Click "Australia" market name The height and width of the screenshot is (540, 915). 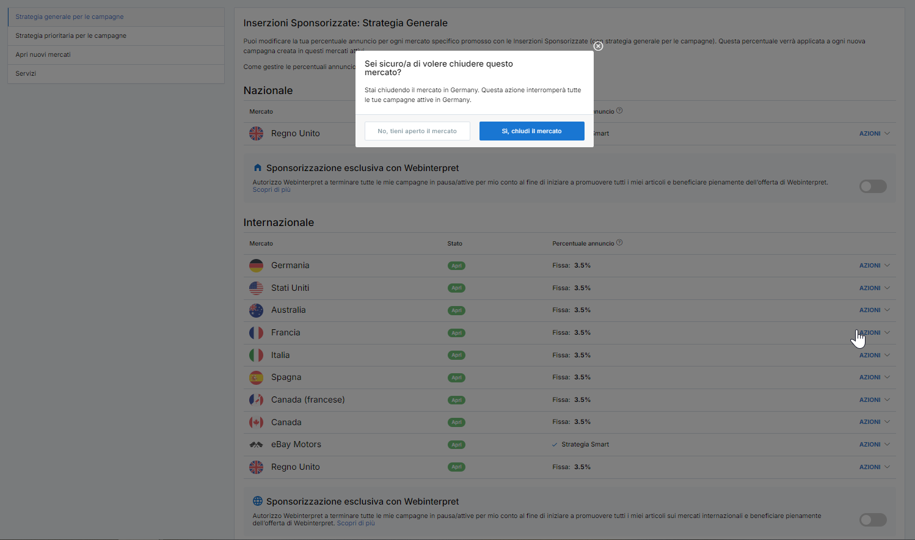(x=288, y=310)
